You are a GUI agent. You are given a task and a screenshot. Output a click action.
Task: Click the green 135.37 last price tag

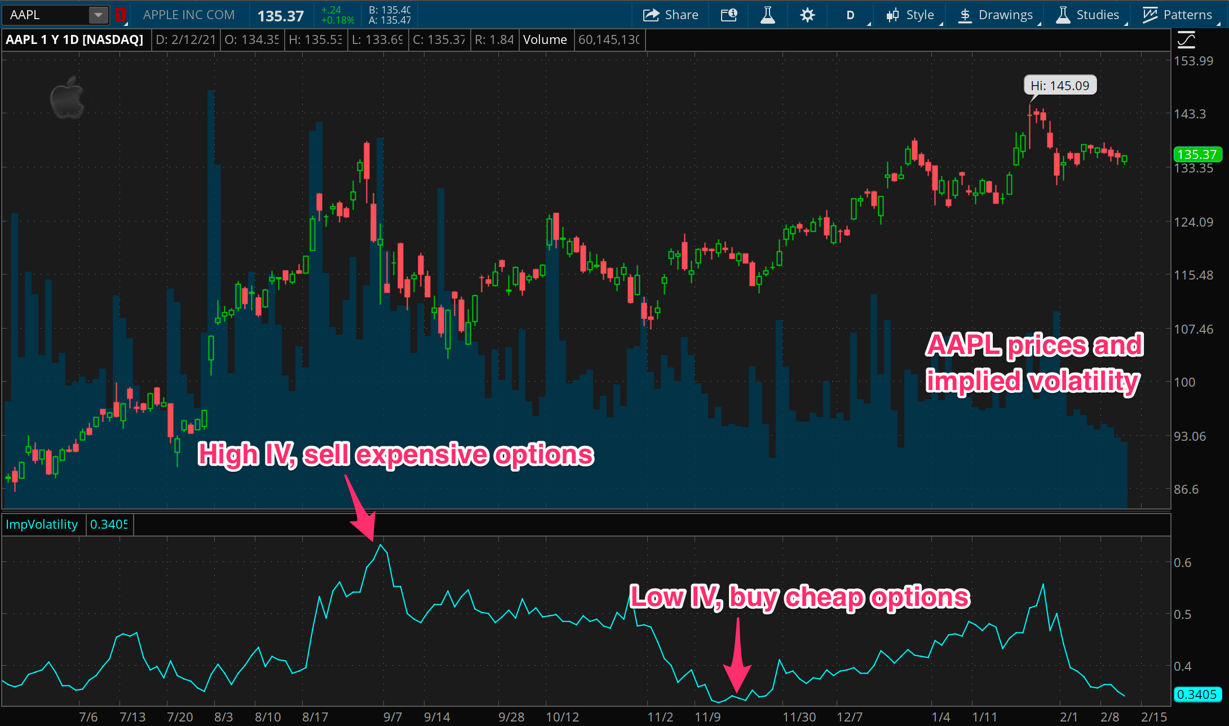1197,154
